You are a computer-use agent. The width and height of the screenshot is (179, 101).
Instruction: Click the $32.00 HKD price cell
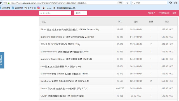[x=136, y=44]
